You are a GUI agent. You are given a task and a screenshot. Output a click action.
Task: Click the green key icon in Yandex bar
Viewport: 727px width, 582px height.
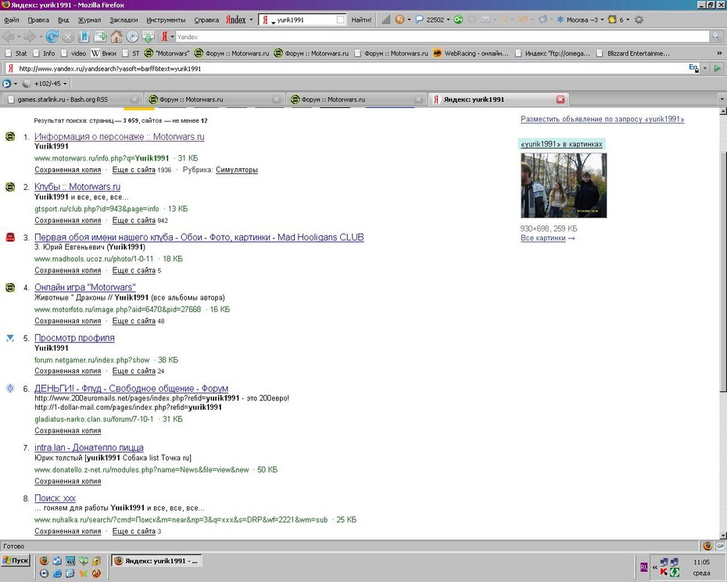[458, 20]
